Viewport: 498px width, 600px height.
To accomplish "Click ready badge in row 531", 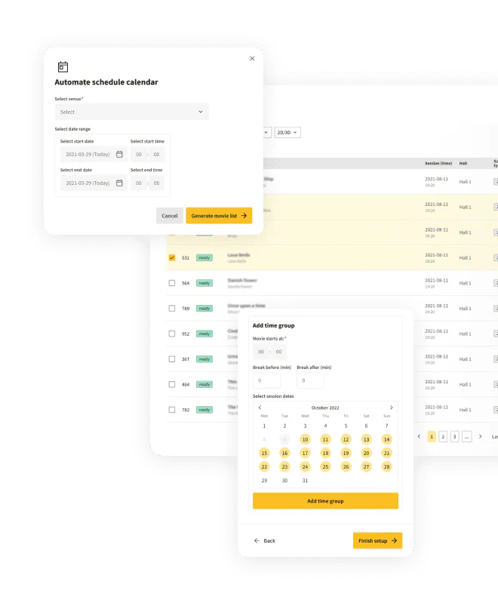I will click(x=204, y=257).
